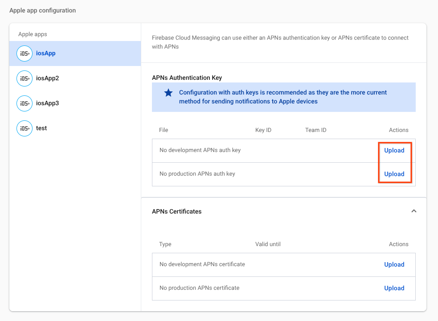The image size is (438, 321).
Task: Upload a production APNs certificate
Action: (394, 288)
